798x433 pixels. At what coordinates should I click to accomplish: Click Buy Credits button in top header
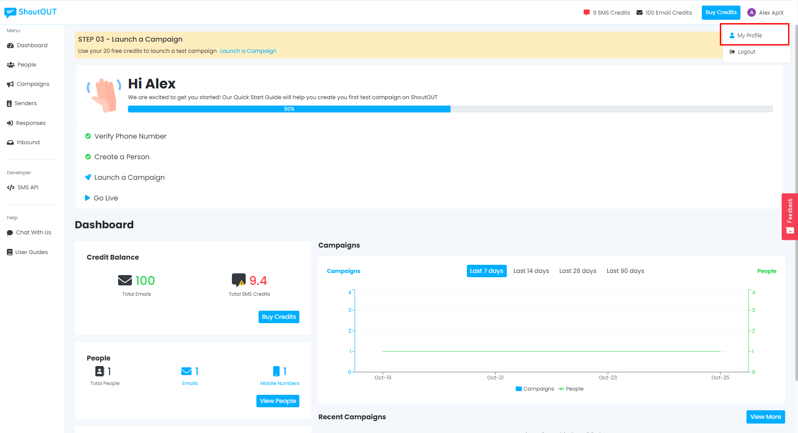721,12
